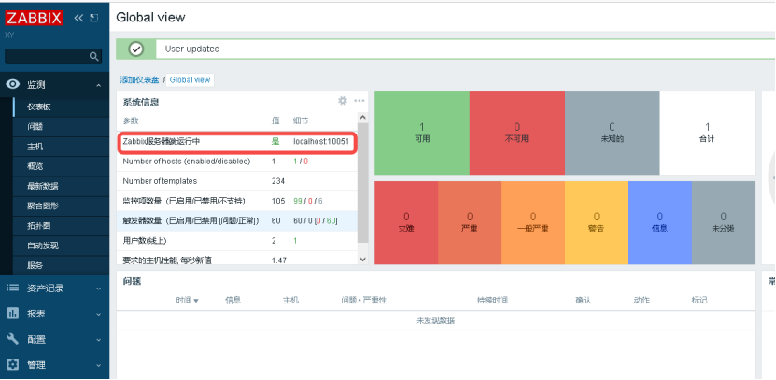
Task: Open 问题 in the sidebar menu
Action: 35,127
